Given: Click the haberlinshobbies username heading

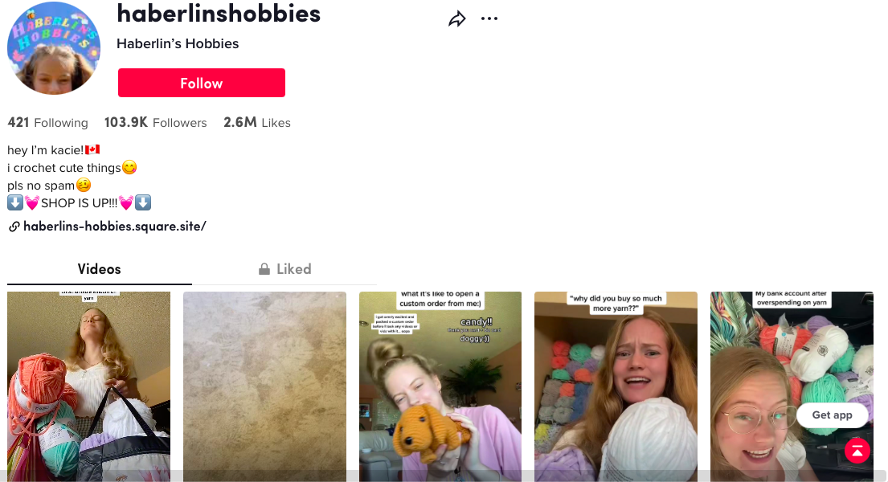Looking at the screenshot, I should pos(219,14).
